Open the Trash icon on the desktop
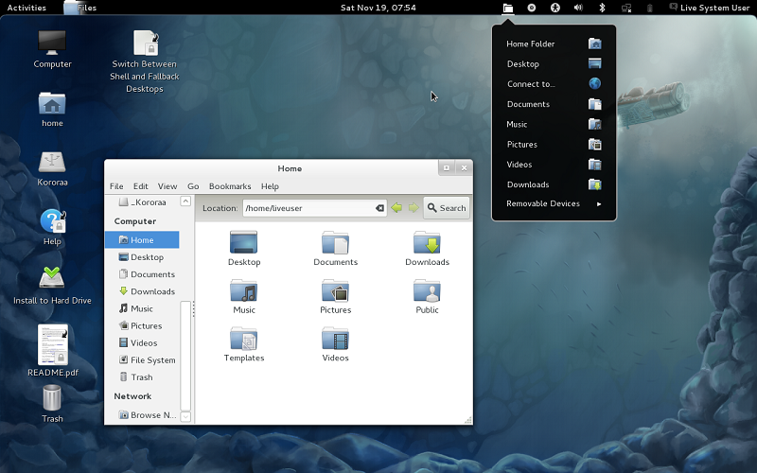Viewport: 757px width, 473px height. 52,399
